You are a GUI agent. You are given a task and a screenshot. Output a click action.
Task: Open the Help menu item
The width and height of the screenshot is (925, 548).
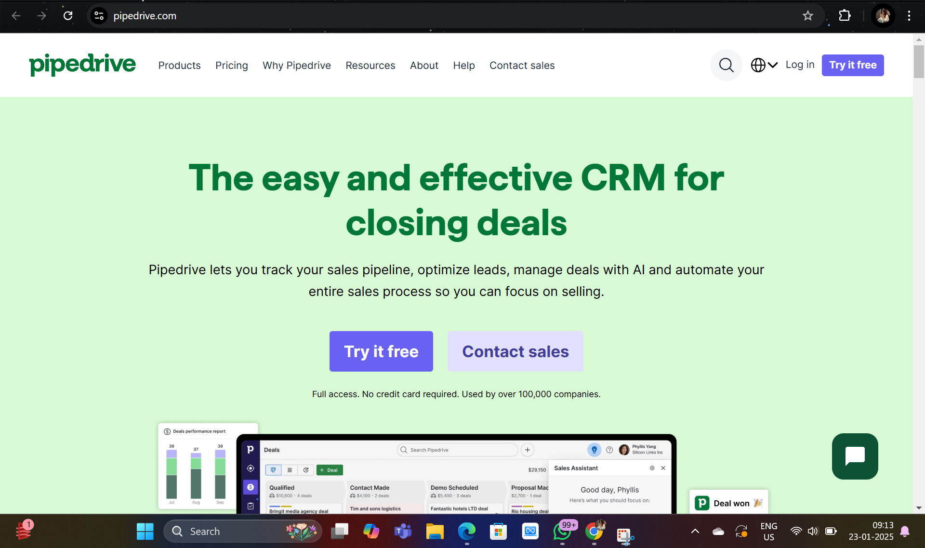(463, 65)
